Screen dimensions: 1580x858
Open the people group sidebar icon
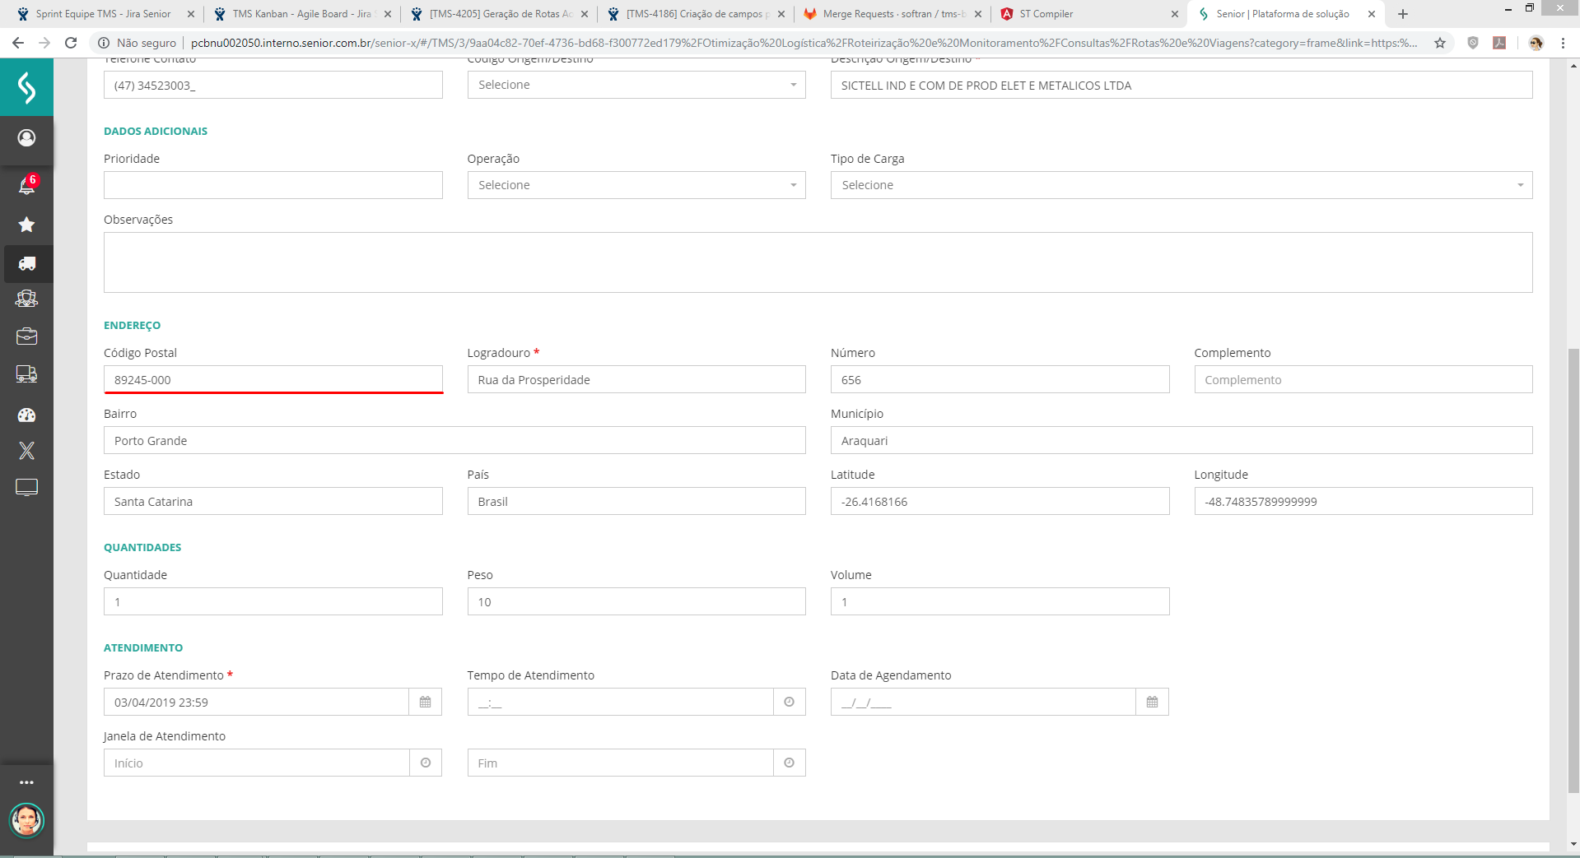point(26,299)
